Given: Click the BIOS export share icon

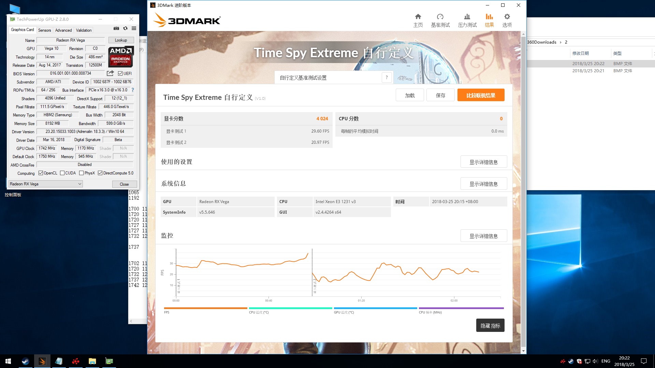Looking at the screenshot, I should [110, 73].
